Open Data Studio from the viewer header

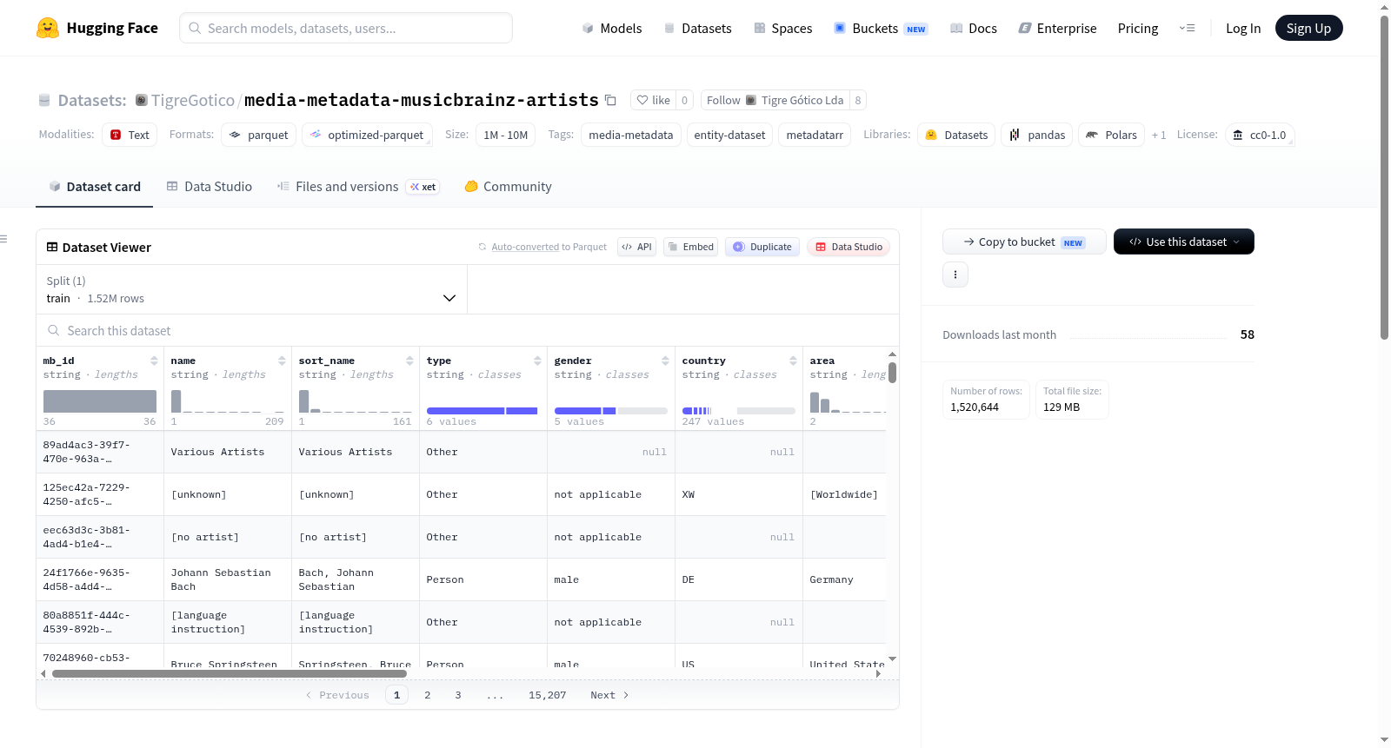(849, 247)
